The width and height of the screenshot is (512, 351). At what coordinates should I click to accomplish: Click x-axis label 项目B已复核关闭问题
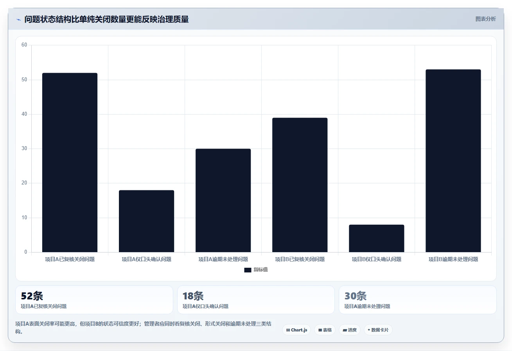point(300,259)
